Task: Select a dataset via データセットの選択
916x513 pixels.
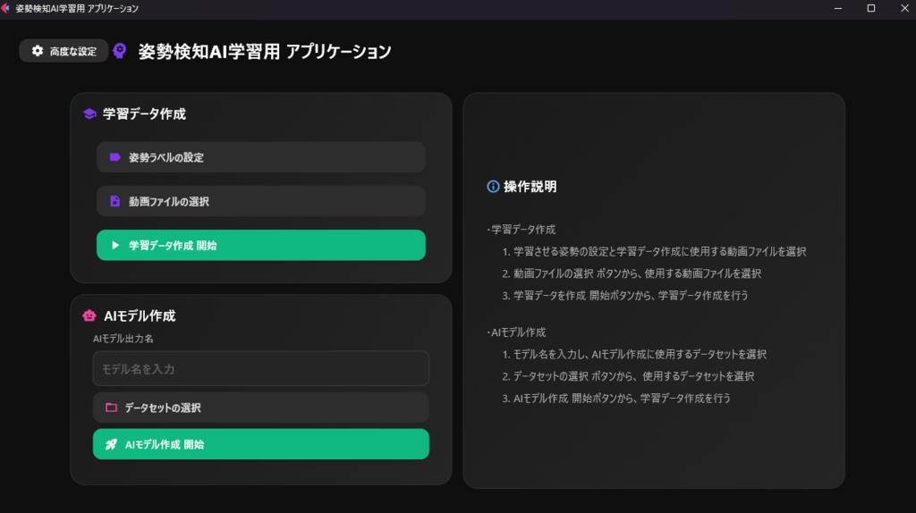Action: 260,408
